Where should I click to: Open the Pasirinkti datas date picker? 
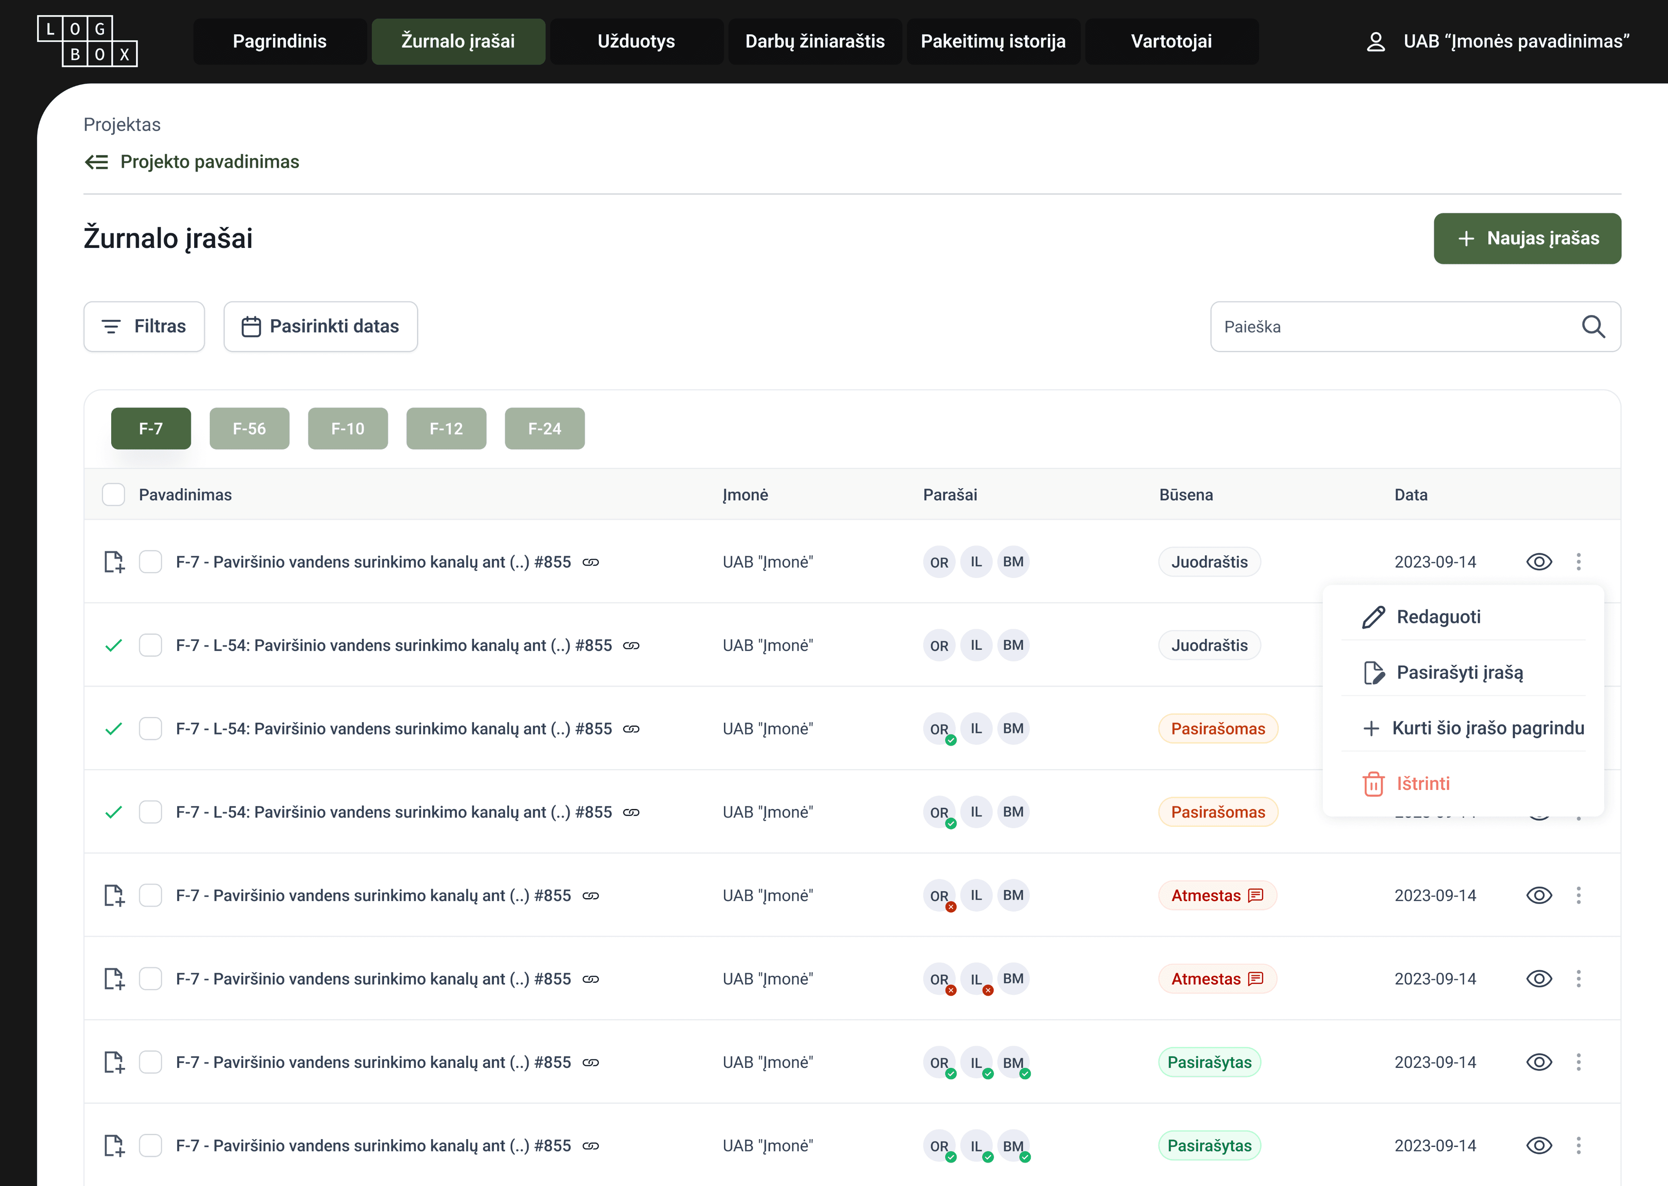tap(321, 327)
